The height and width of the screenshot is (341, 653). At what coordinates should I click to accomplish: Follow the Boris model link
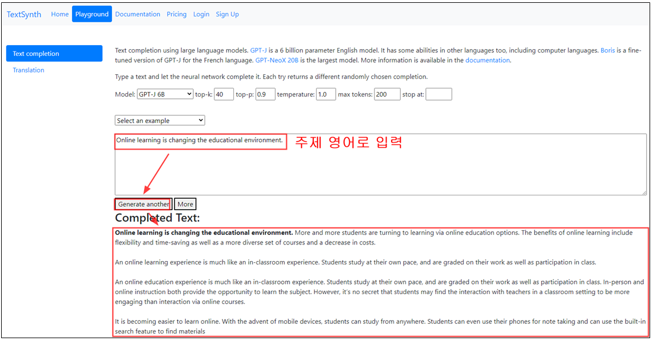(x=608, y=50)
